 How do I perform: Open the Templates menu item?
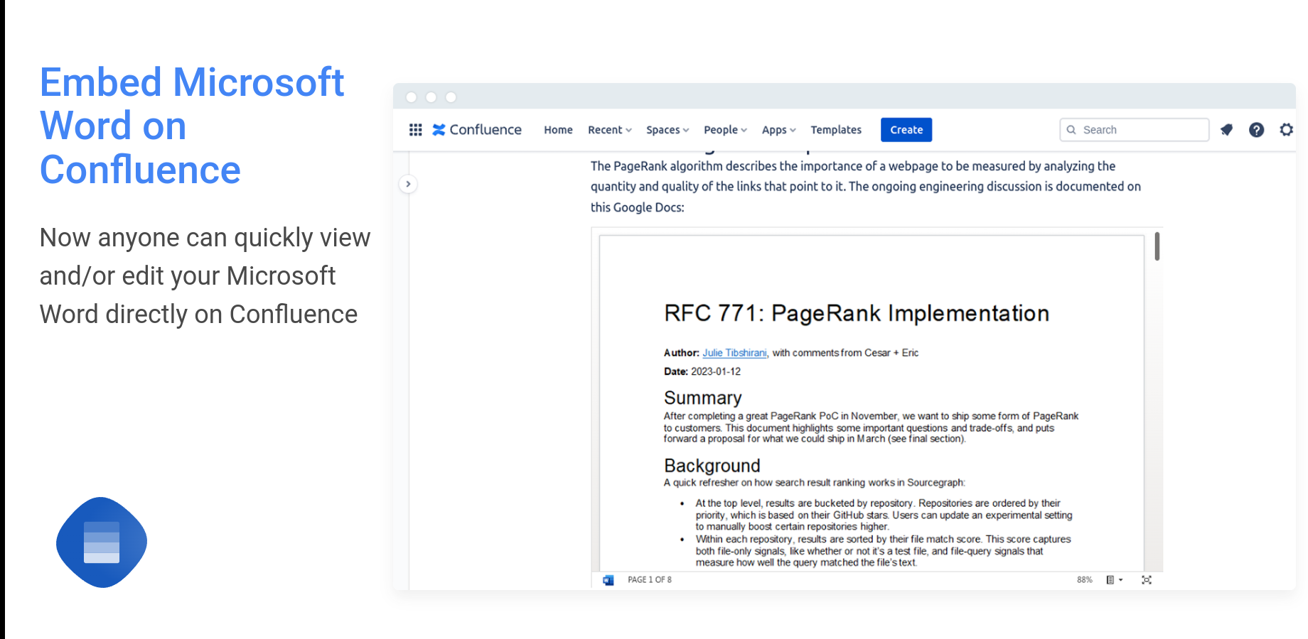pos(836,130)
